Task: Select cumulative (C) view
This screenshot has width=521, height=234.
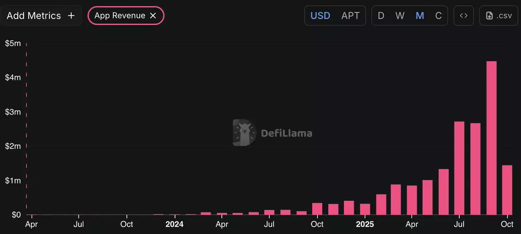Action: tap(439, 16)
